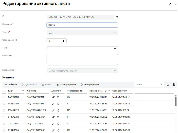Open the Теги dropdown
This screenshot has height=133, width=178.
click(x=82, y=49)
